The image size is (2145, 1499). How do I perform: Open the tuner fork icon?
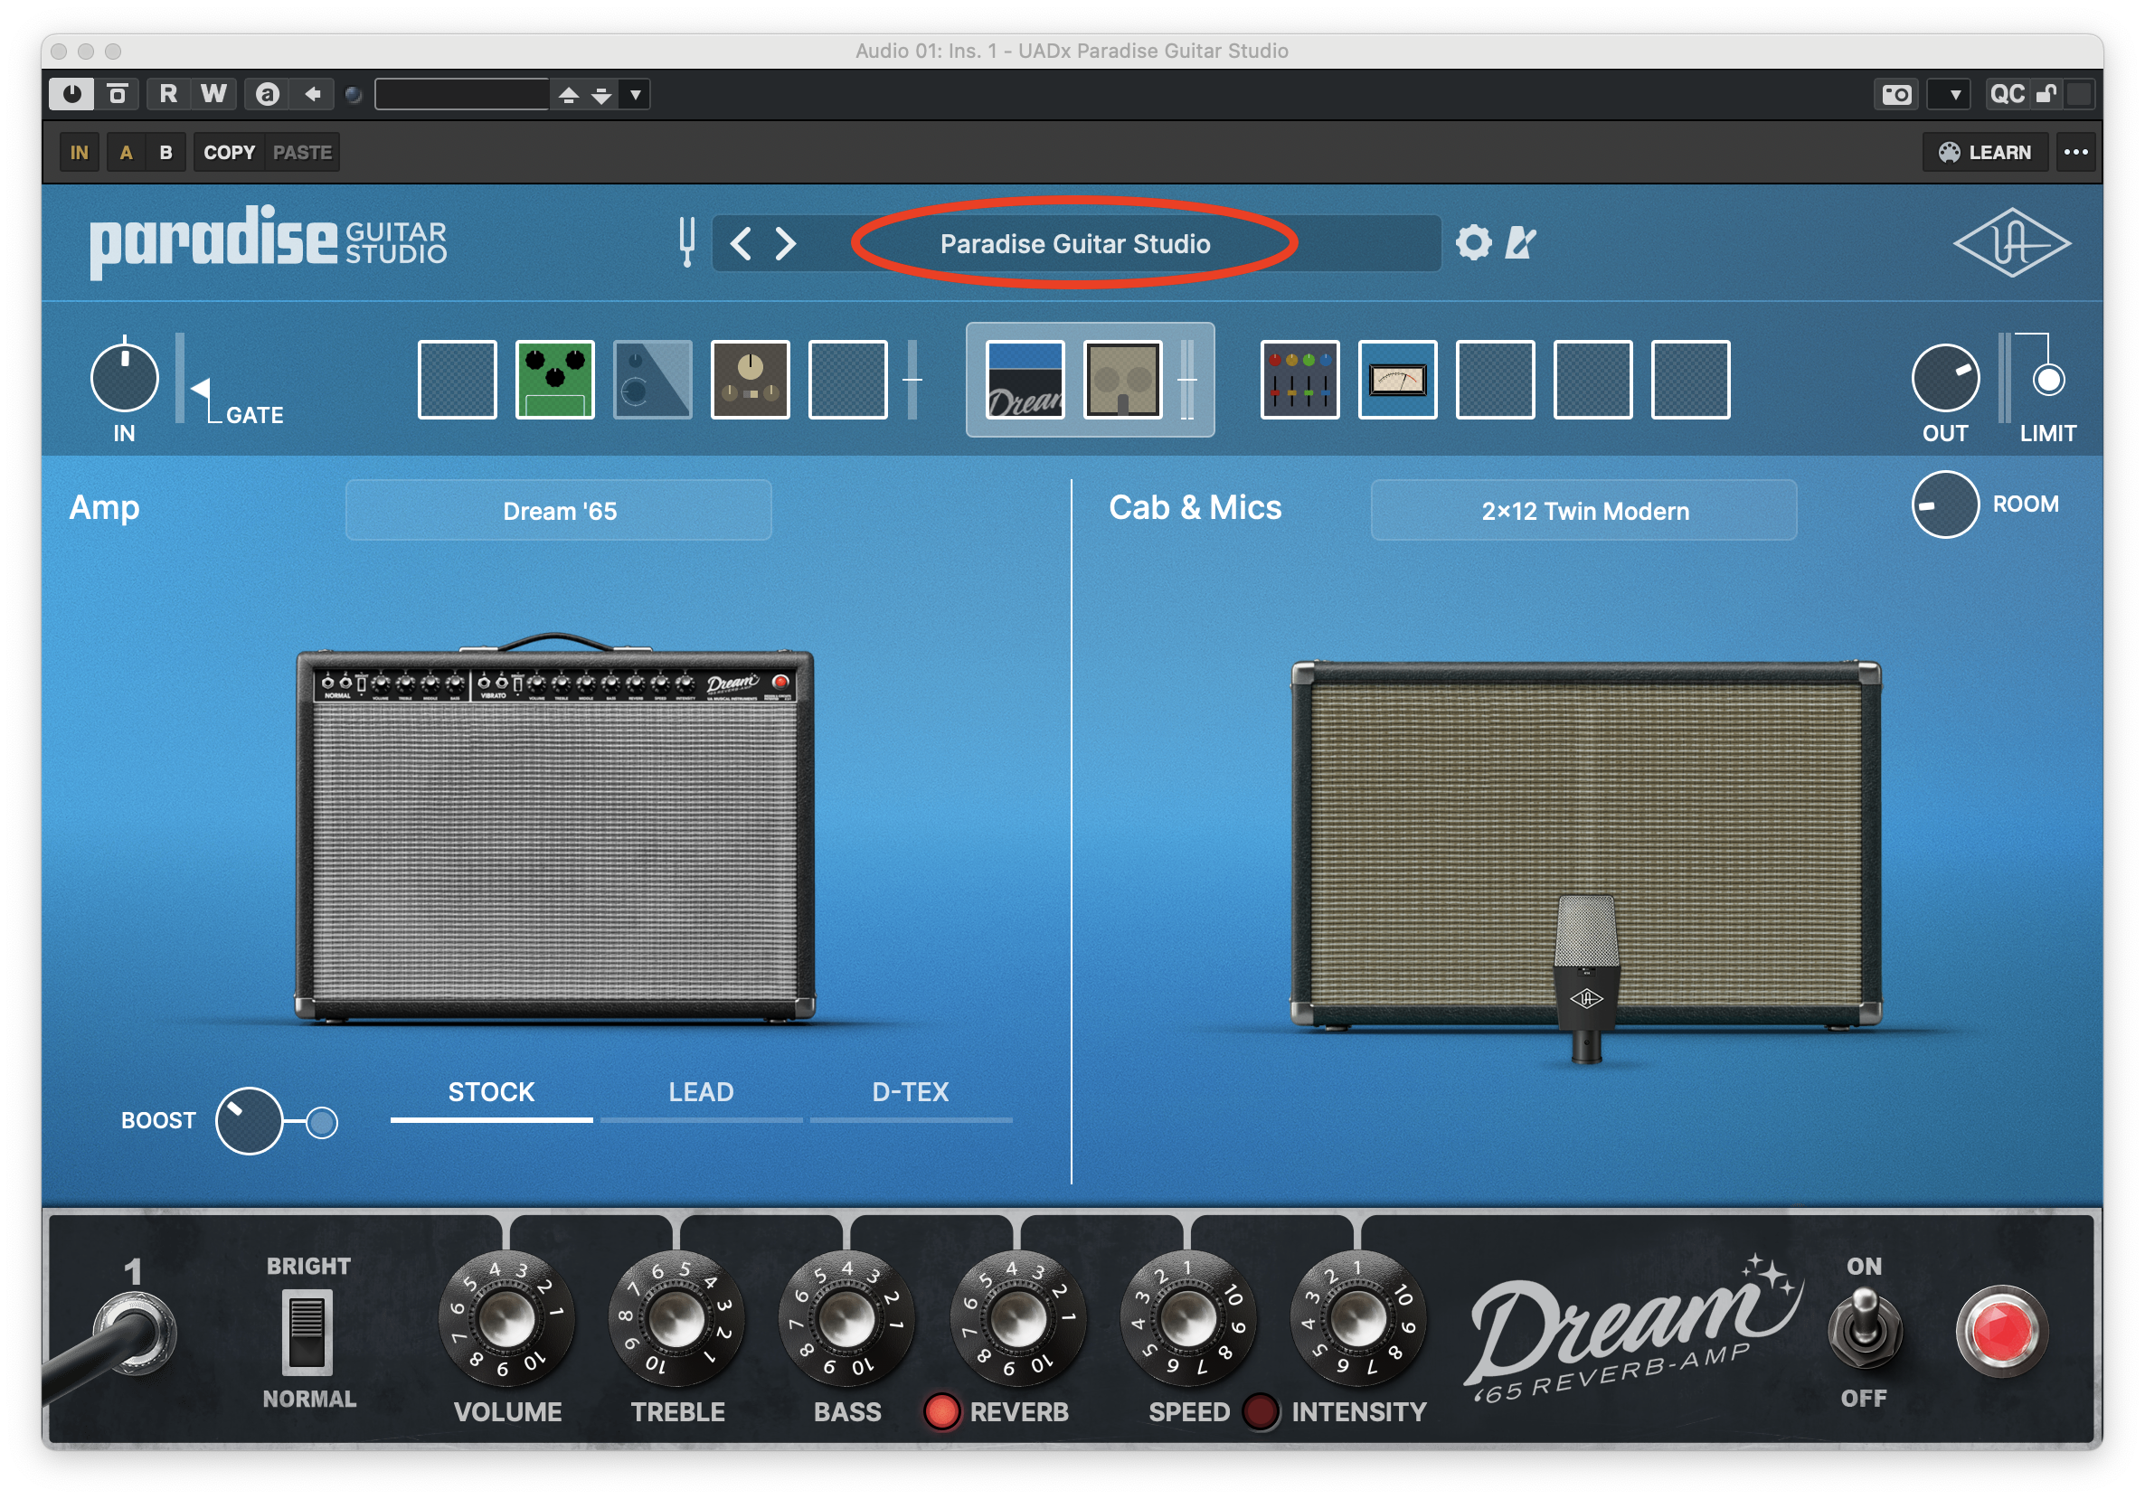click(686, 243)
